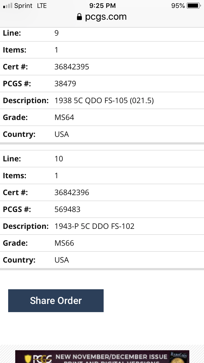
Task: Tap the Line 10 row
Action: coord(102,159)
